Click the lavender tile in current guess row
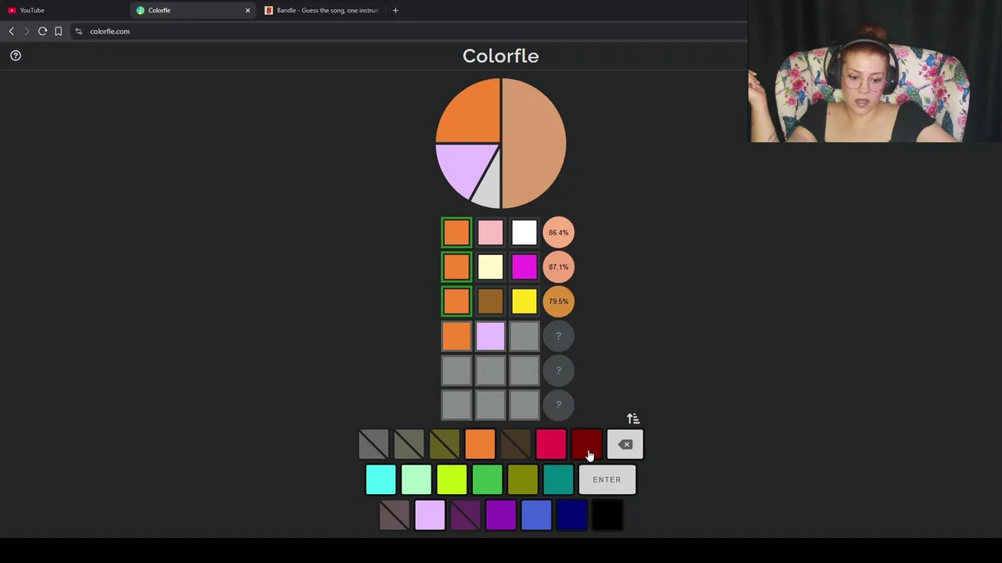The image size is (1002, 563). tap(490, 335)
